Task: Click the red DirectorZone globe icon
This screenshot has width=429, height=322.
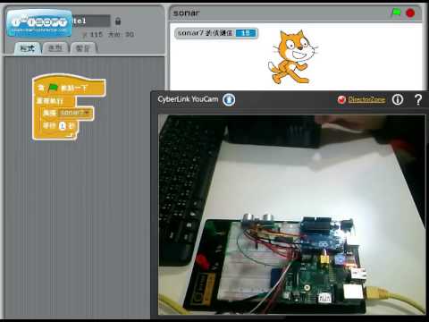Action: [341, 99]
